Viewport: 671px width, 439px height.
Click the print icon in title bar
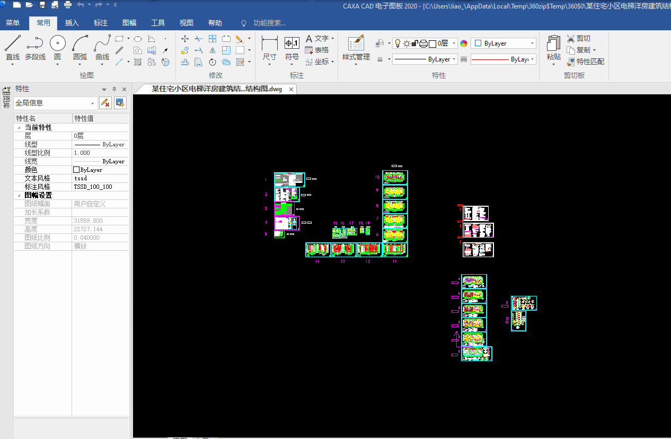coord(68,5)
